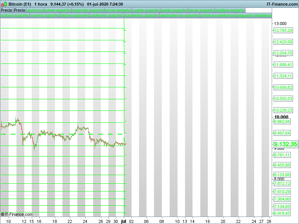Click the 'tercer soporte' label
299x224 pixels.
click(x=118, y=10)
